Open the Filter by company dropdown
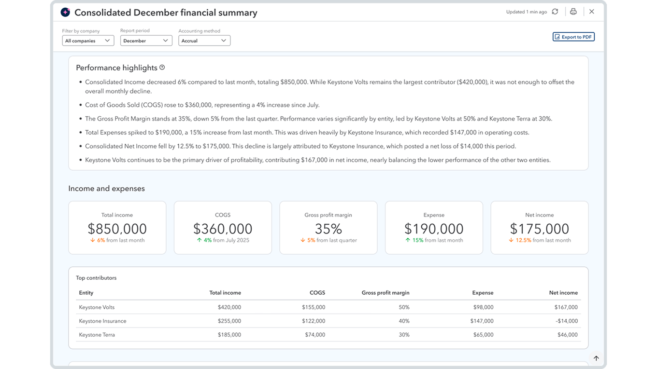 tap(88, 41)
